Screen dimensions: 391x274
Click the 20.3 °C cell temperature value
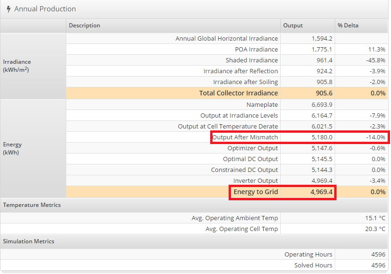pyautogui.click(x=375, y=229)
